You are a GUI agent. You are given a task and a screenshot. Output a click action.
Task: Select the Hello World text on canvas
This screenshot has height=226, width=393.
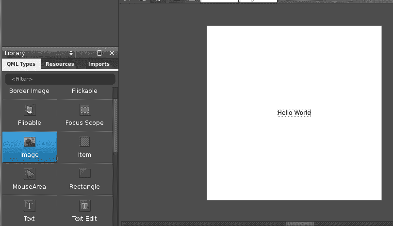(294, 113)
